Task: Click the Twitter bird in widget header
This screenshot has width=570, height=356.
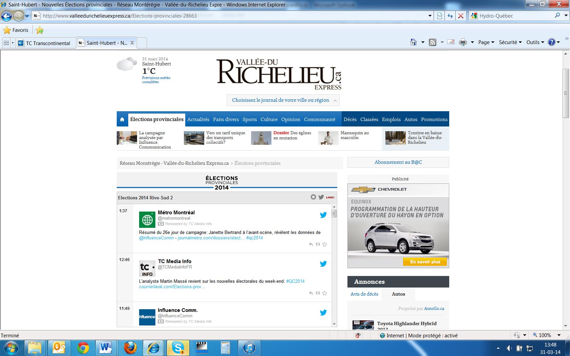Action: tap(321, 197)
